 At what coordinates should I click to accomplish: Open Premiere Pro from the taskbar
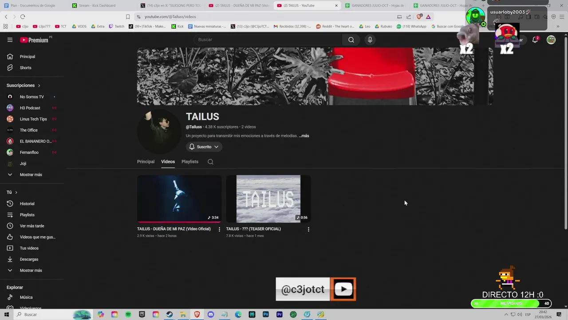[280, 314]
